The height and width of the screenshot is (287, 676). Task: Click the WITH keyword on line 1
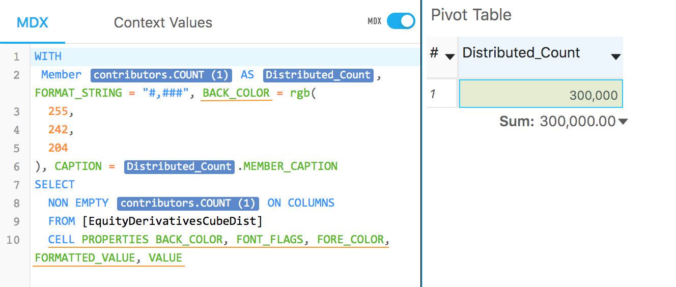click(48, 56)
